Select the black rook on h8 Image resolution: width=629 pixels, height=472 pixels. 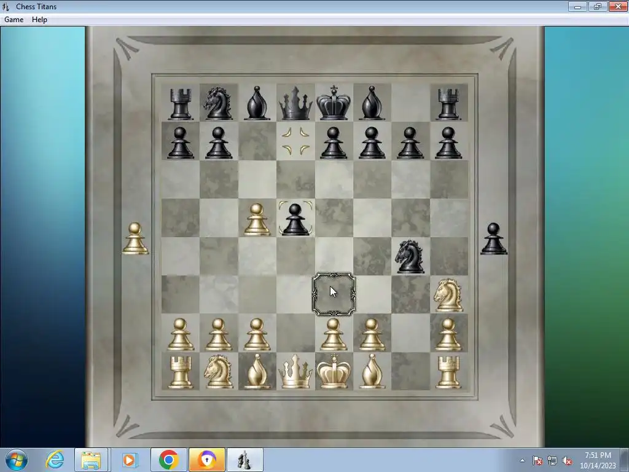point(448,104)
